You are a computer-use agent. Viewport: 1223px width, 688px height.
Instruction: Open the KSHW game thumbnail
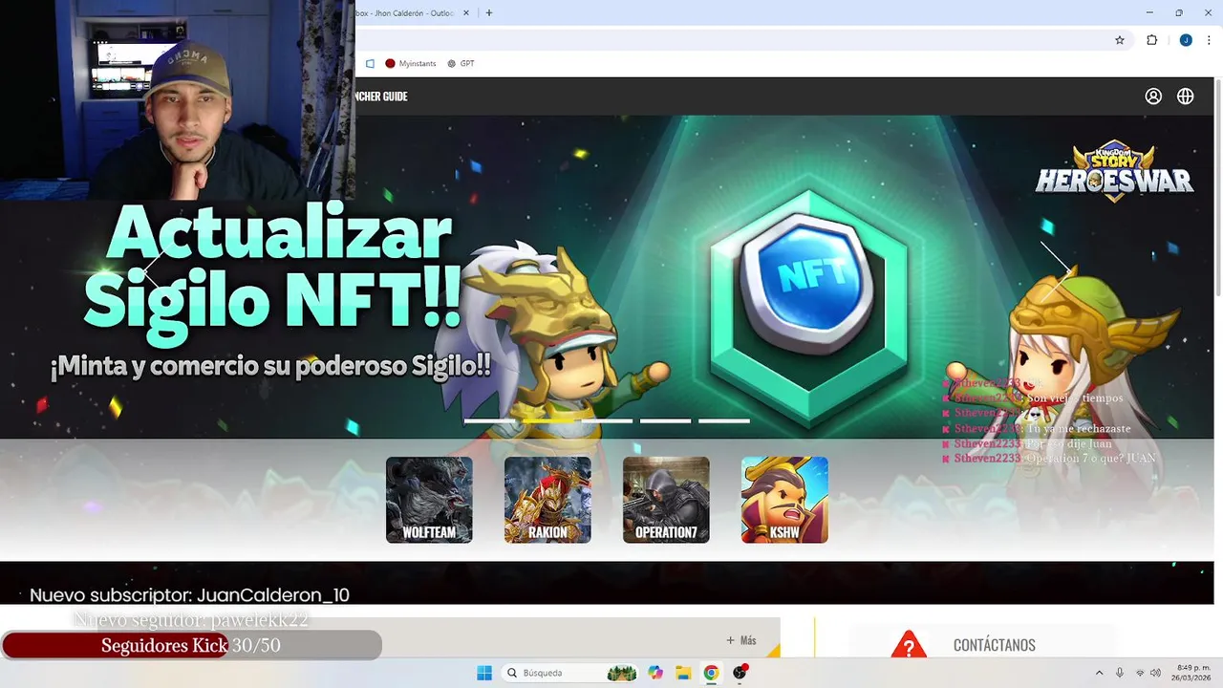coord(784,500)
